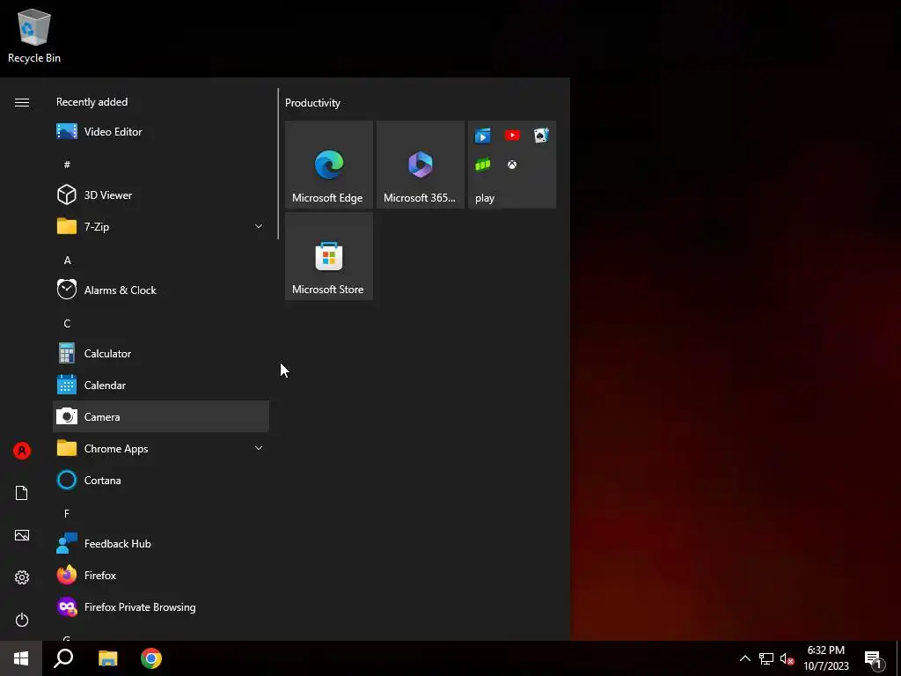Click Solitaire cards icon in play folder
The height and width of the screenshot is (676, 901).
(541, 135)
